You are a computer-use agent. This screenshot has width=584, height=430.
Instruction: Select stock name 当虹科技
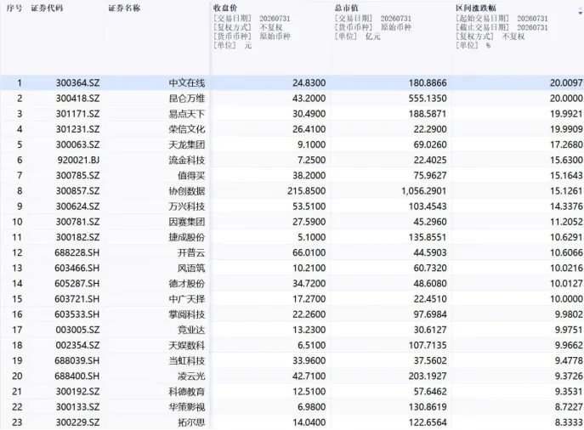(187, 361)
